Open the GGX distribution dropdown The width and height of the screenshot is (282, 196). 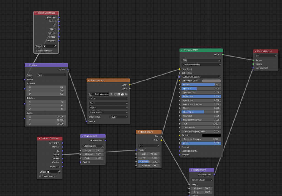(x=201, y=60)
